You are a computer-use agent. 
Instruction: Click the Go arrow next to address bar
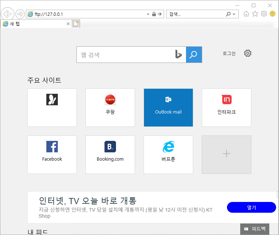(x=159, y=14)
